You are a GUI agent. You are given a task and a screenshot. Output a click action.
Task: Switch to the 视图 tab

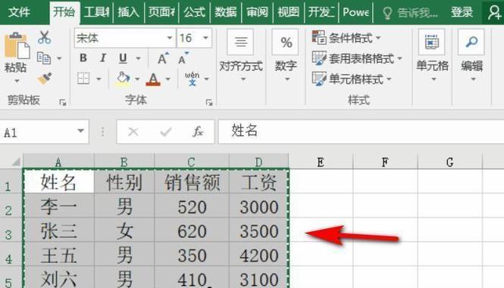288,12
